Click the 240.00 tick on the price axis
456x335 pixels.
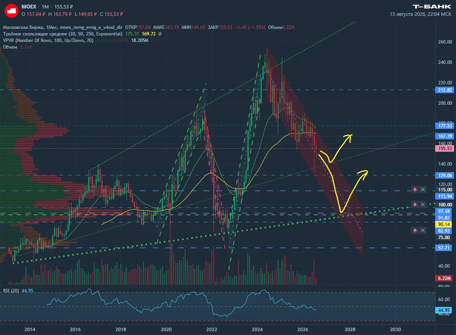click(x=445, y=62)
